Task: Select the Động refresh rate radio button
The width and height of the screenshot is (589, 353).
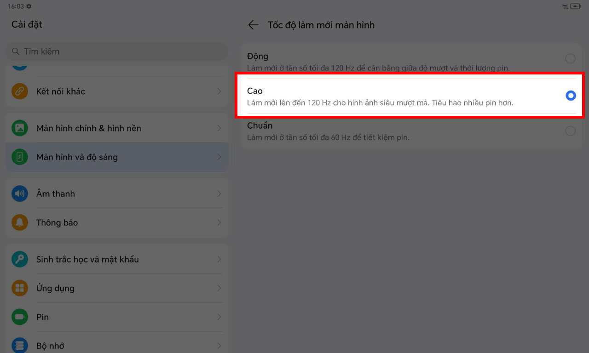Action: (x=571, y=58)
